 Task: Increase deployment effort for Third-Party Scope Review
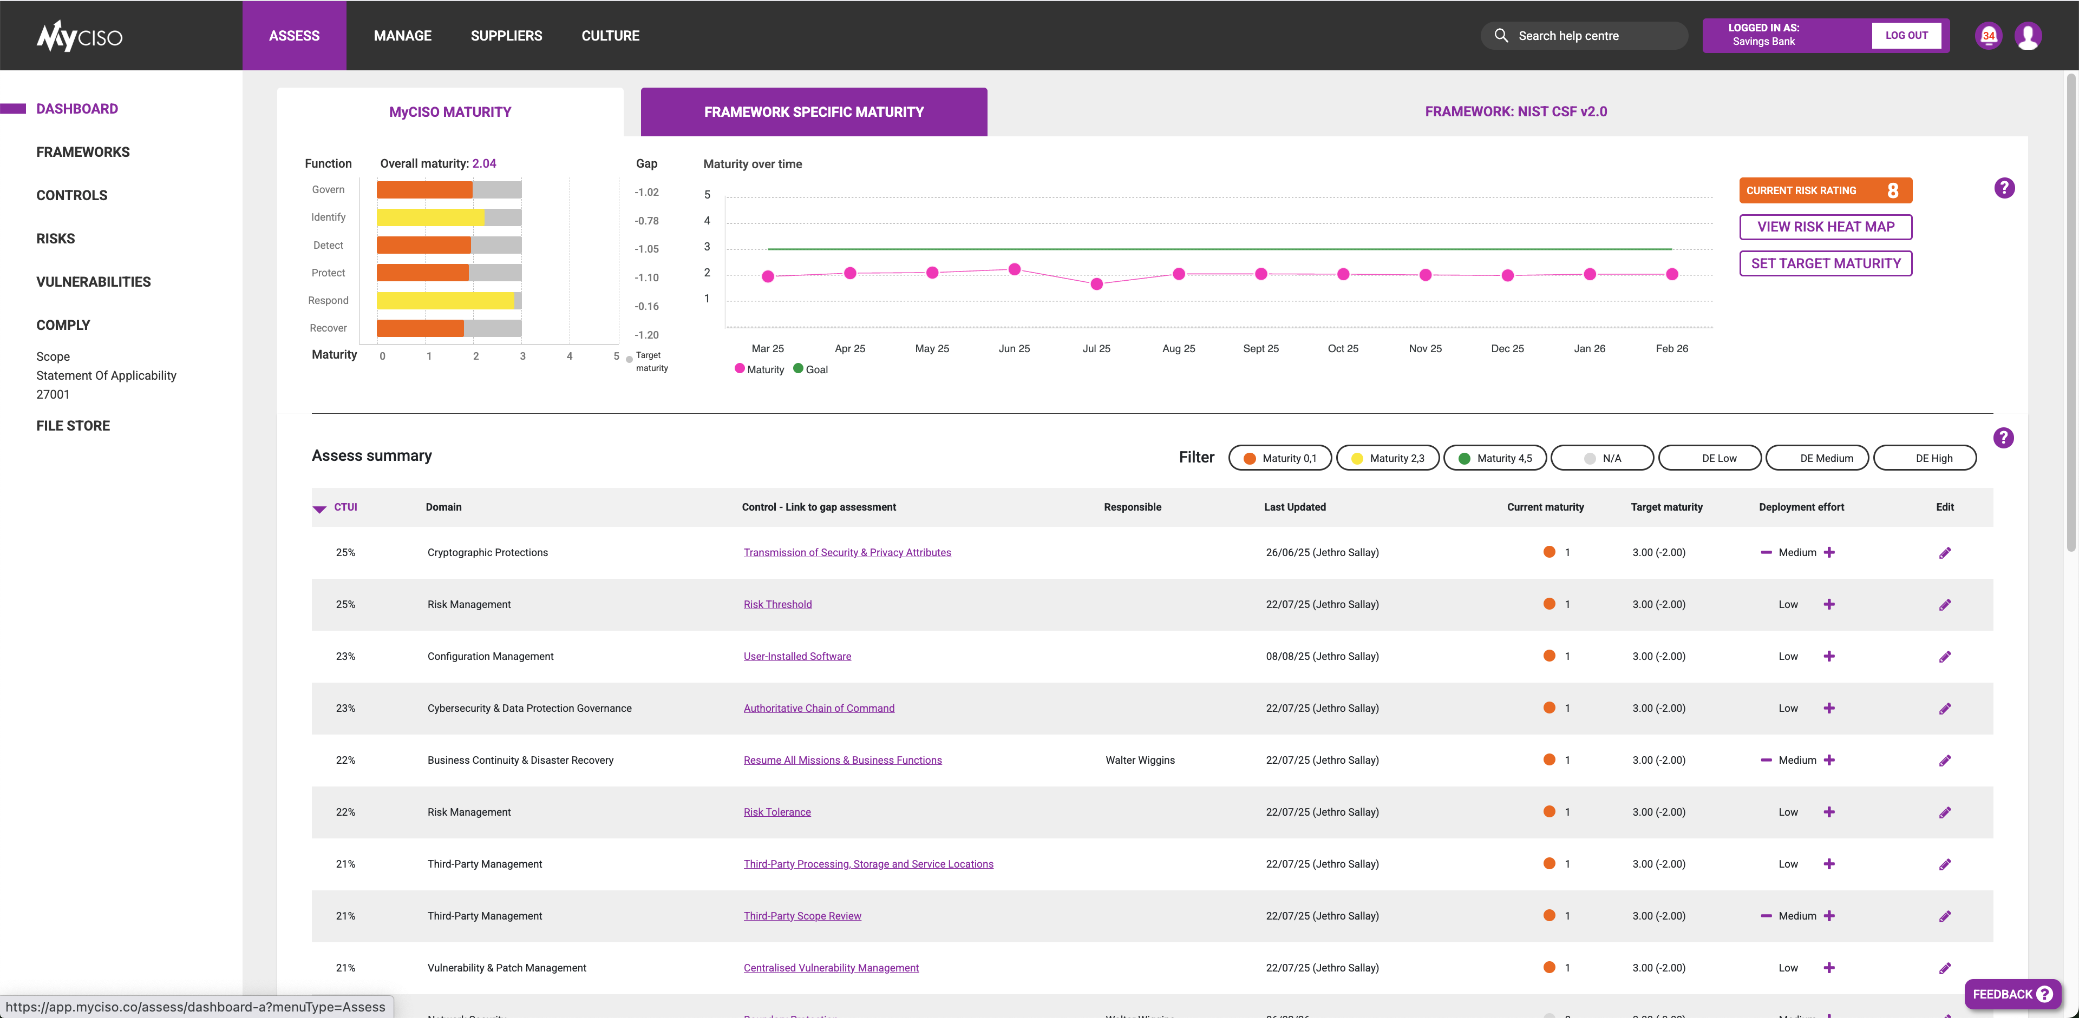(x=1829, y=916)
